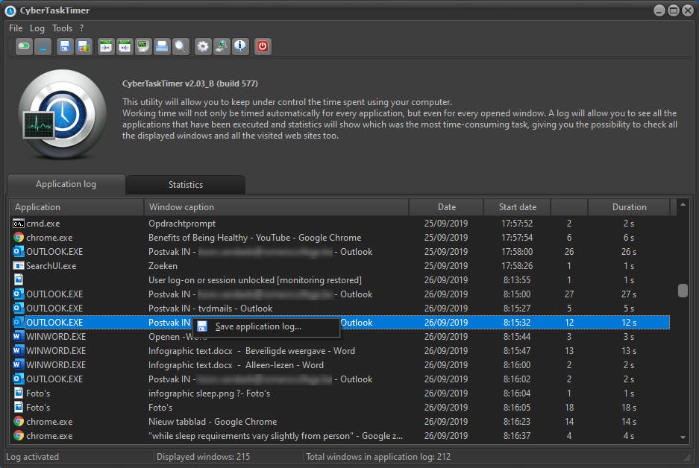Click the first floppy disk save icon

tap(65, 47)
